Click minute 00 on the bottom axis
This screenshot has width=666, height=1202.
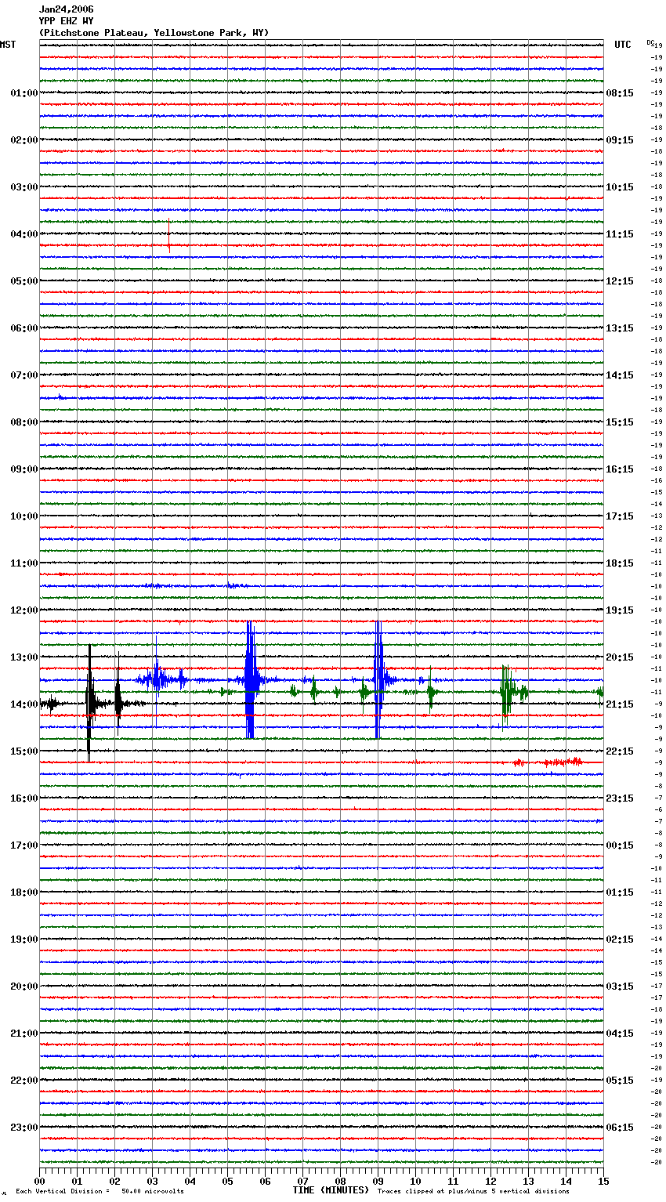39,1181
